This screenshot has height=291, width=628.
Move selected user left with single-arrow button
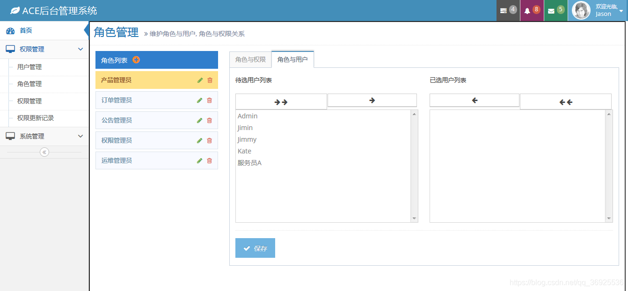click(x=475, y=100)
